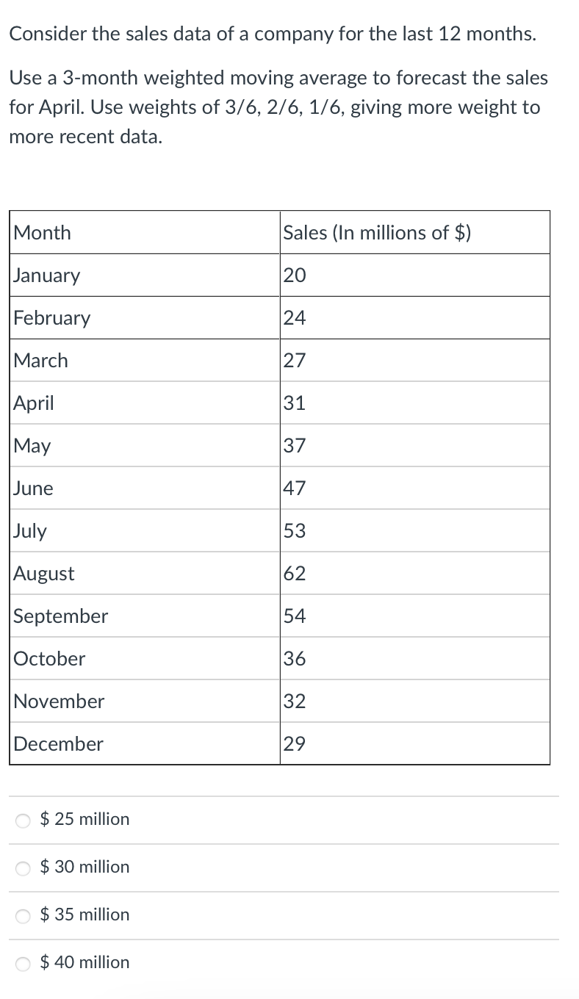Select the $ 25 million radio button
The image size is (579, 999).
[x=24, y=821]
